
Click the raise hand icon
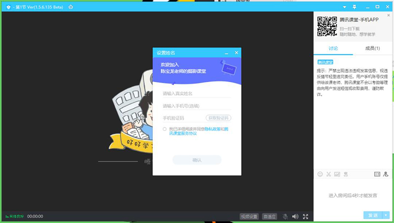coord(346,174)
